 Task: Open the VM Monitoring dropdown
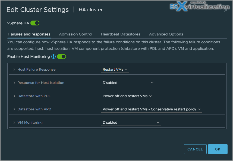131,123
